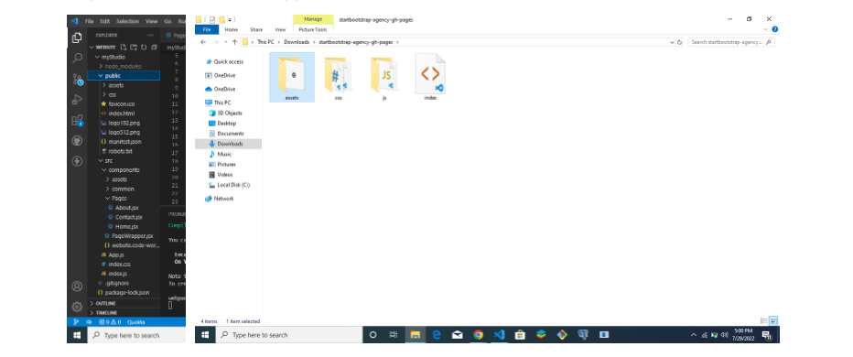Viewport: 853px width, 357px height.
Task: Select Downloads in File Explorer sidebar
Action: (x=229, y=144)
